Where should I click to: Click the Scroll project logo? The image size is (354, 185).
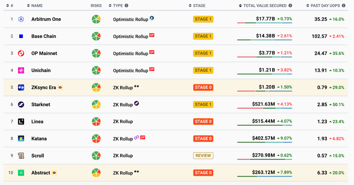(21, 155)
